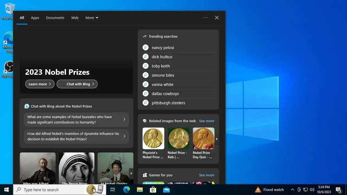
Task: Launch Microsoft Edge from the taskbar
Action: tap(127, 190)
